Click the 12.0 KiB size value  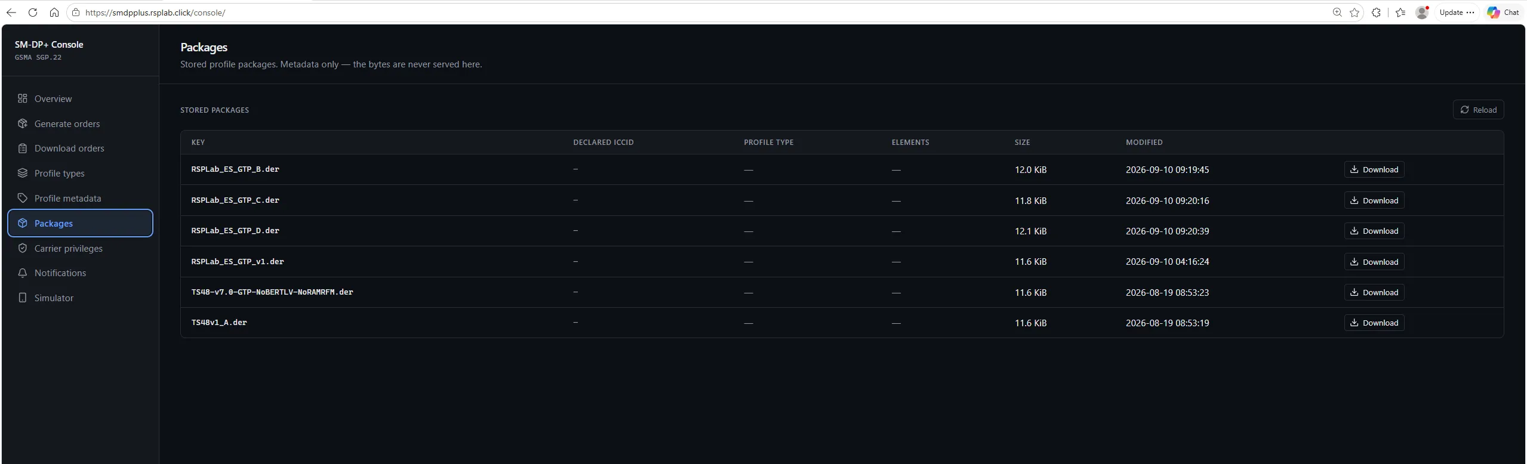pos(1031,170)
